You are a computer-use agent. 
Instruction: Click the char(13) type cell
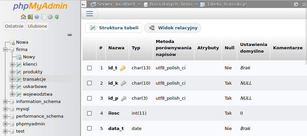pyautogui.click(x=141, y=68)
